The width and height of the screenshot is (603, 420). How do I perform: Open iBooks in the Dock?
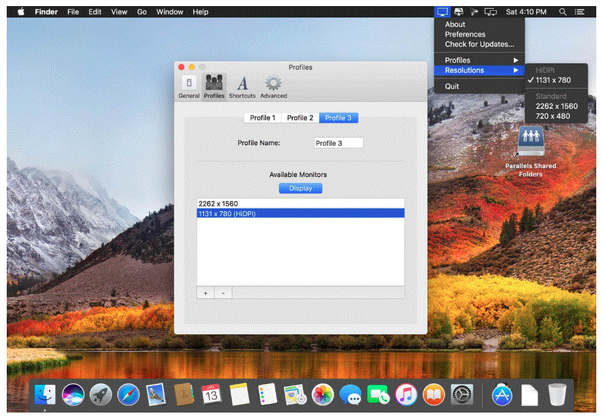click(x=434, y=394)
